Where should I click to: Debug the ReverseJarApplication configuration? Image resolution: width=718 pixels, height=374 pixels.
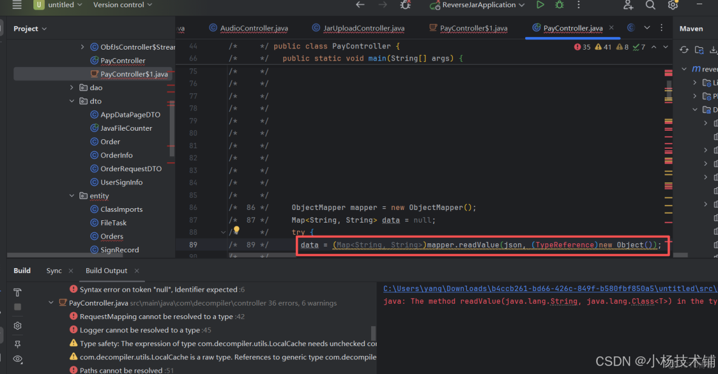coord(559,5)
